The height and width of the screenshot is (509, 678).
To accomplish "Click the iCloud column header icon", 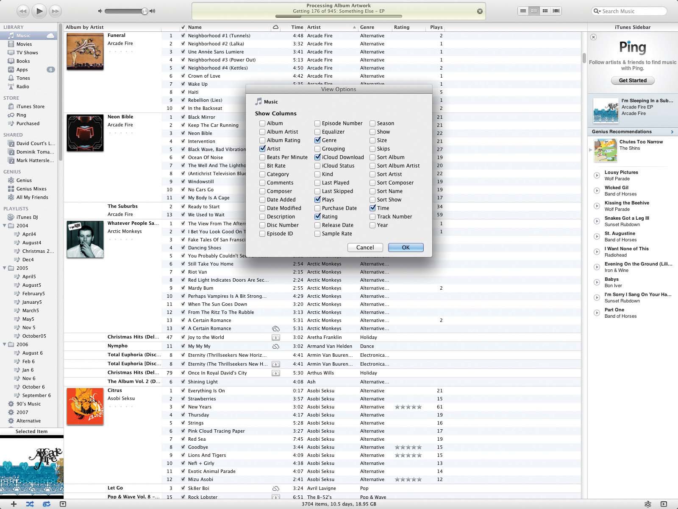I will [275, 27].
